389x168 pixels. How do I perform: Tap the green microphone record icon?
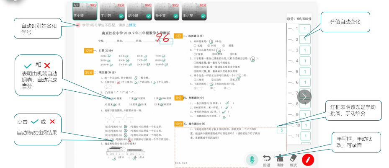(252, 159)
